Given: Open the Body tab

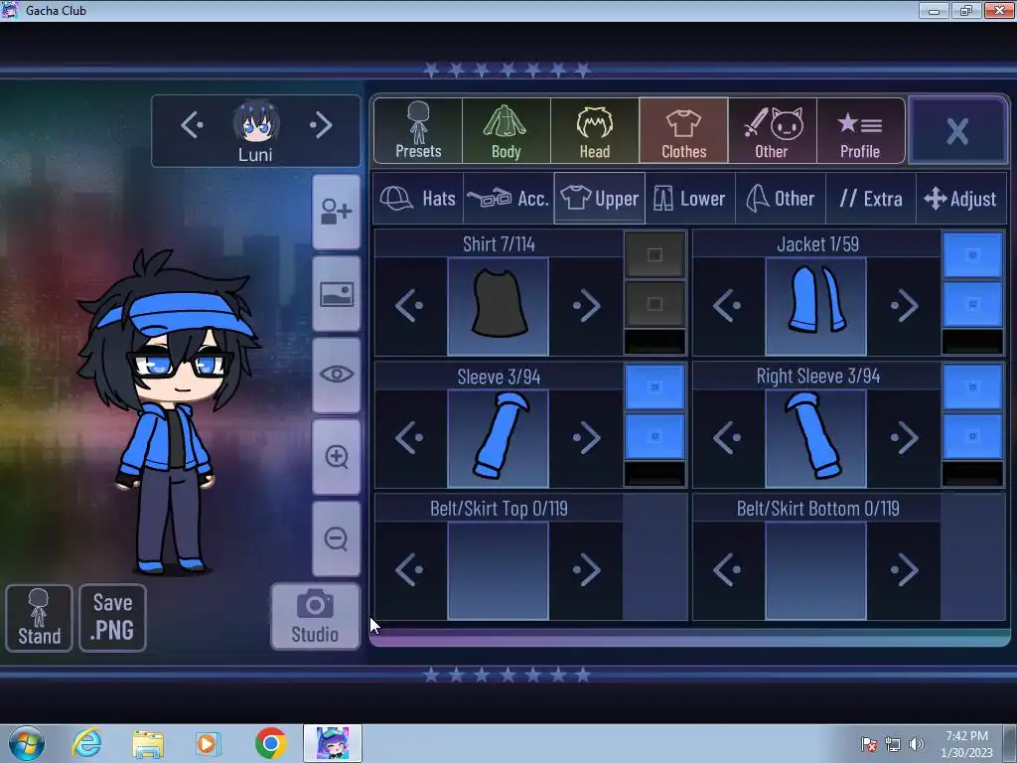Looking at the screenshot, I should (x=507, y=130).
